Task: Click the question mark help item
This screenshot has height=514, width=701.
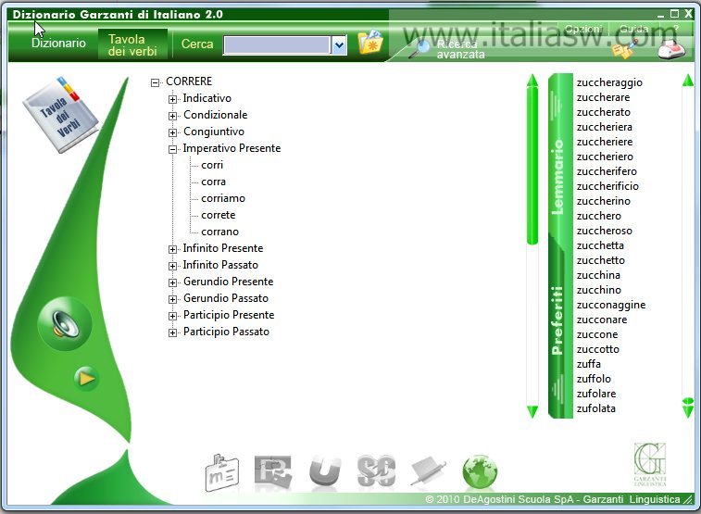Action: pos(676,29)
